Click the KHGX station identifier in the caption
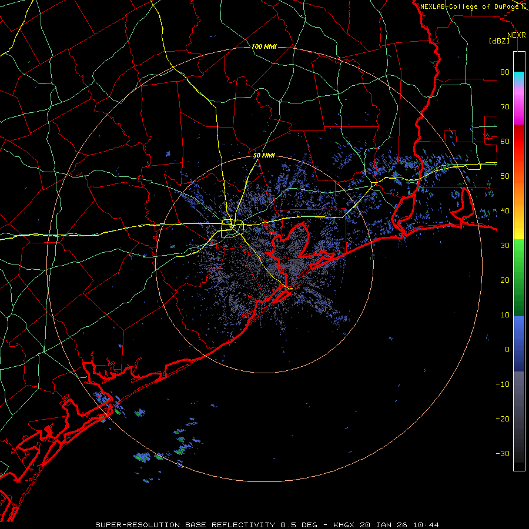529x529 pixels. click(x=344, y=525)
